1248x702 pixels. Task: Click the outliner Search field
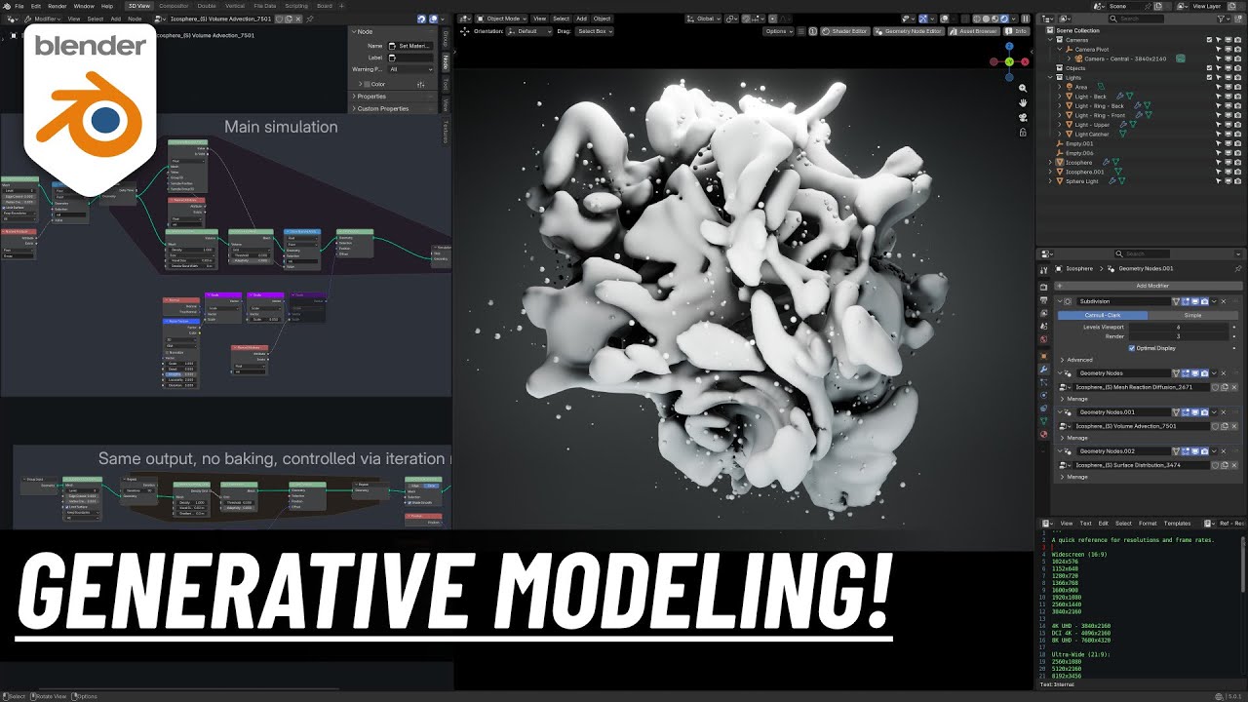(x=1136, y=19)
